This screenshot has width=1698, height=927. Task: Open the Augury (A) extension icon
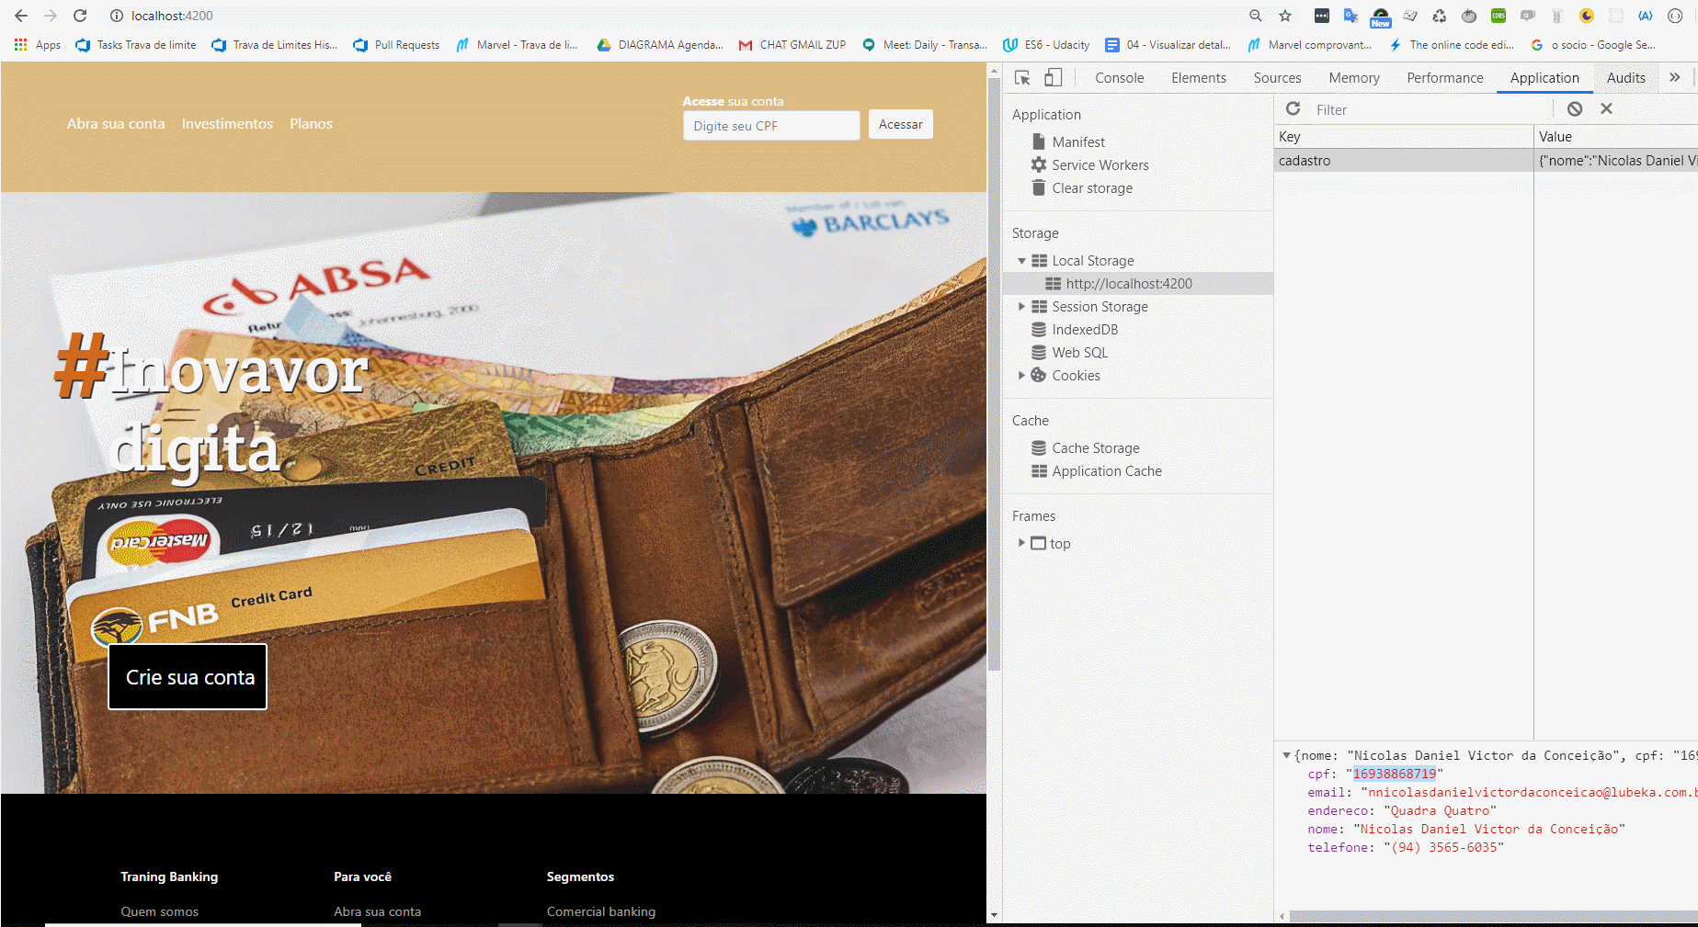1646,16
